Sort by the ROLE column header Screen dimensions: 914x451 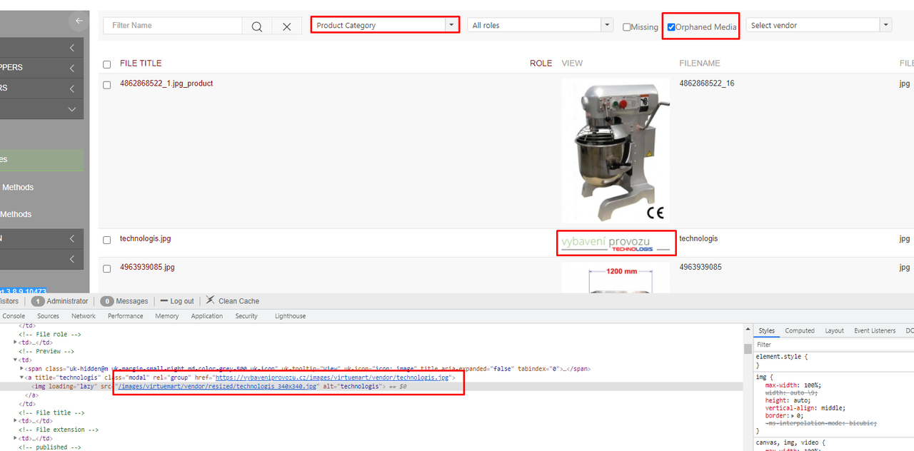[541, 64]
